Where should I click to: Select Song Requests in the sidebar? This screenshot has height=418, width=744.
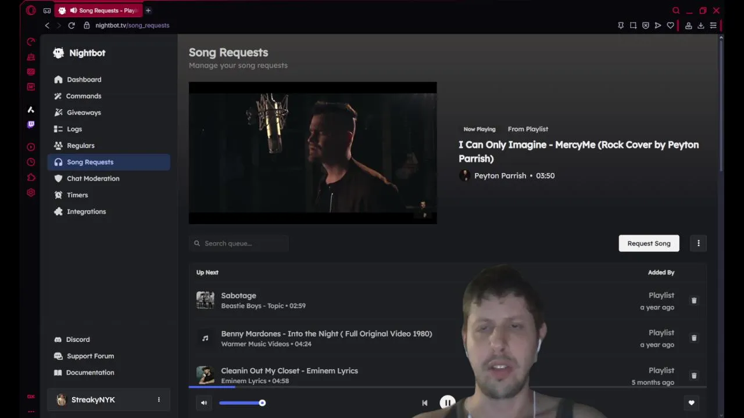coord(109,162)
